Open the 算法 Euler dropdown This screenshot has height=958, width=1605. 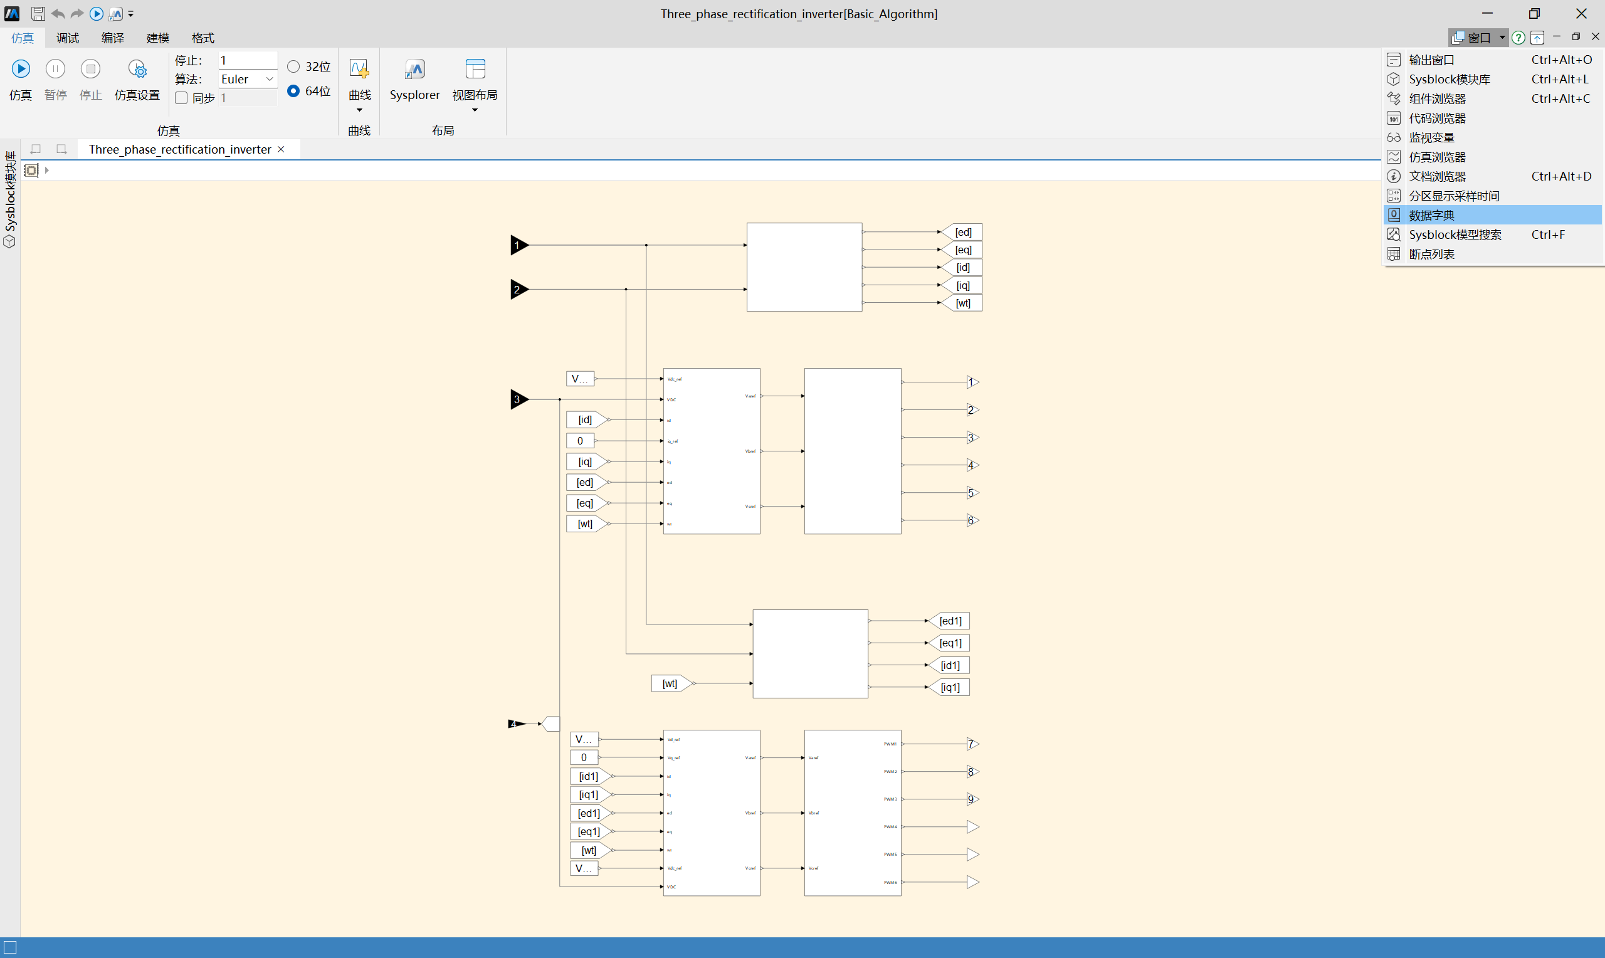click(x=248, y=79)
